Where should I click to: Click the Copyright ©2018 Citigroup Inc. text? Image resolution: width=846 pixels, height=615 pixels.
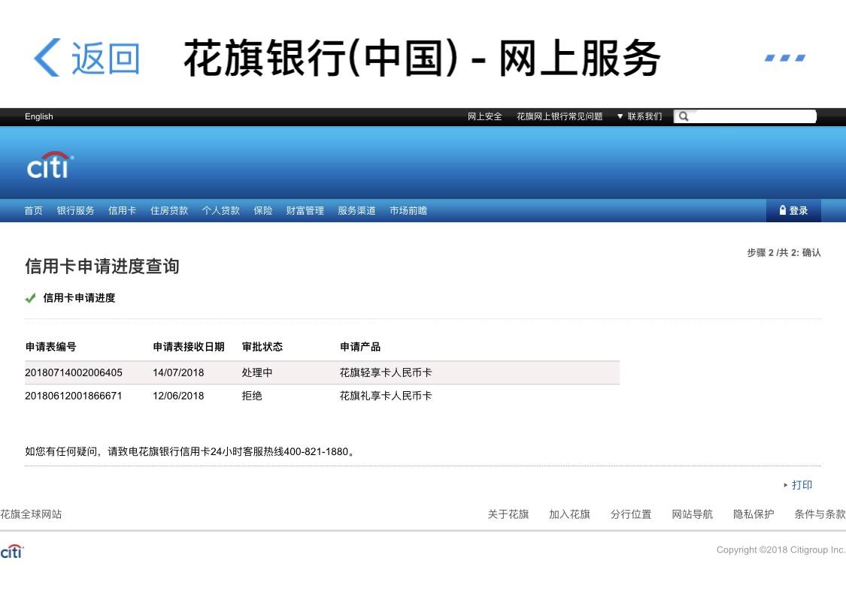[x=781, y=550]
